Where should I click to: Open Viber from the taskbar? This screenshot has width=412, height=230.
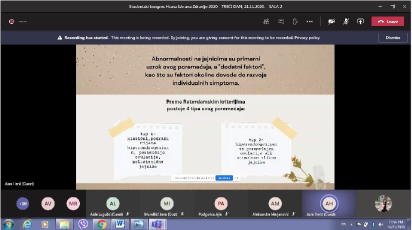tap(83, 223)
